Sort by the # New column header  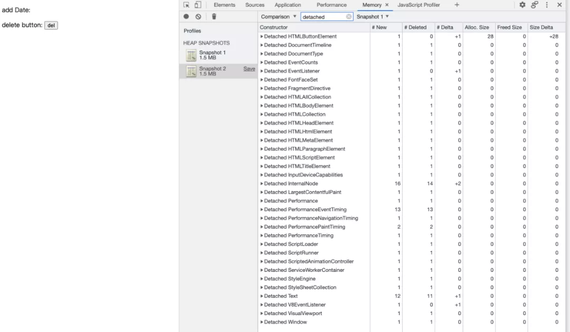[386, 27]
